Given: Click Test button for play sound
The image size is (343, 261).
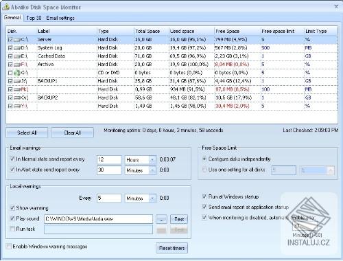Looking at the screenshot, I should click(x=179, y=219).
